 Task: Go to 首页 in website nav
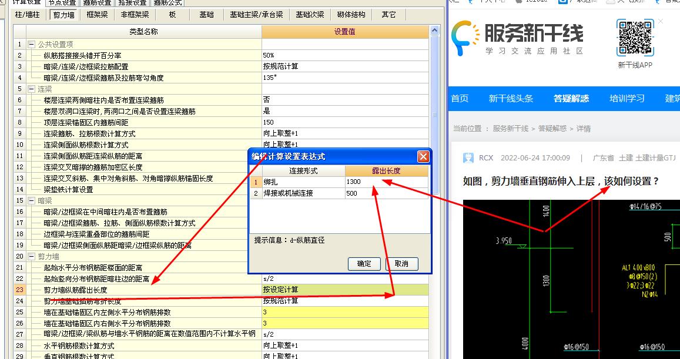[460, 99]
